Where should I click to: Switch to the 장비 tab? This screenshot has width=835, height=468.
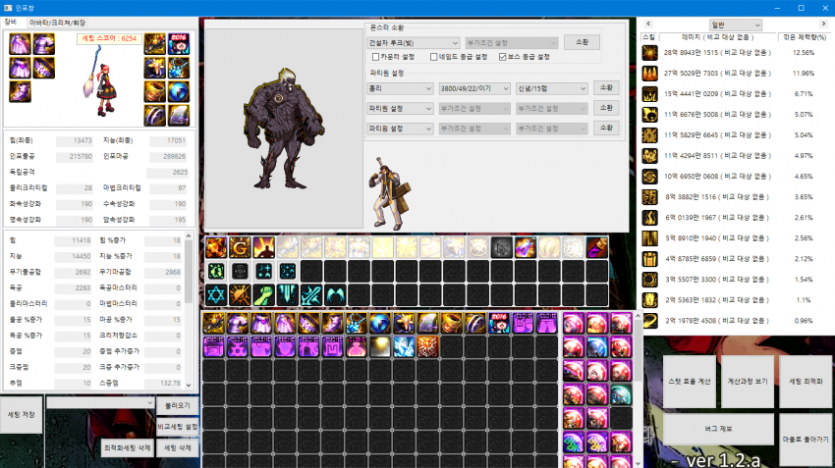[x=11, y=21]
